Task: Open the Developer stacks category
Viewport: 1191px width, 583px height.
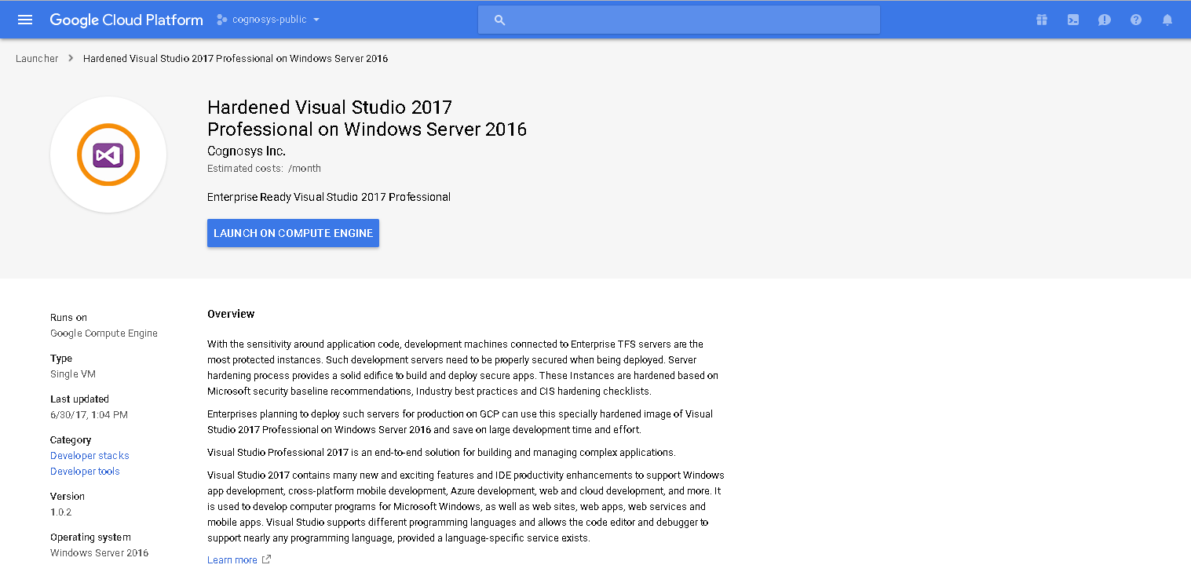Action: tap(90, 455)
